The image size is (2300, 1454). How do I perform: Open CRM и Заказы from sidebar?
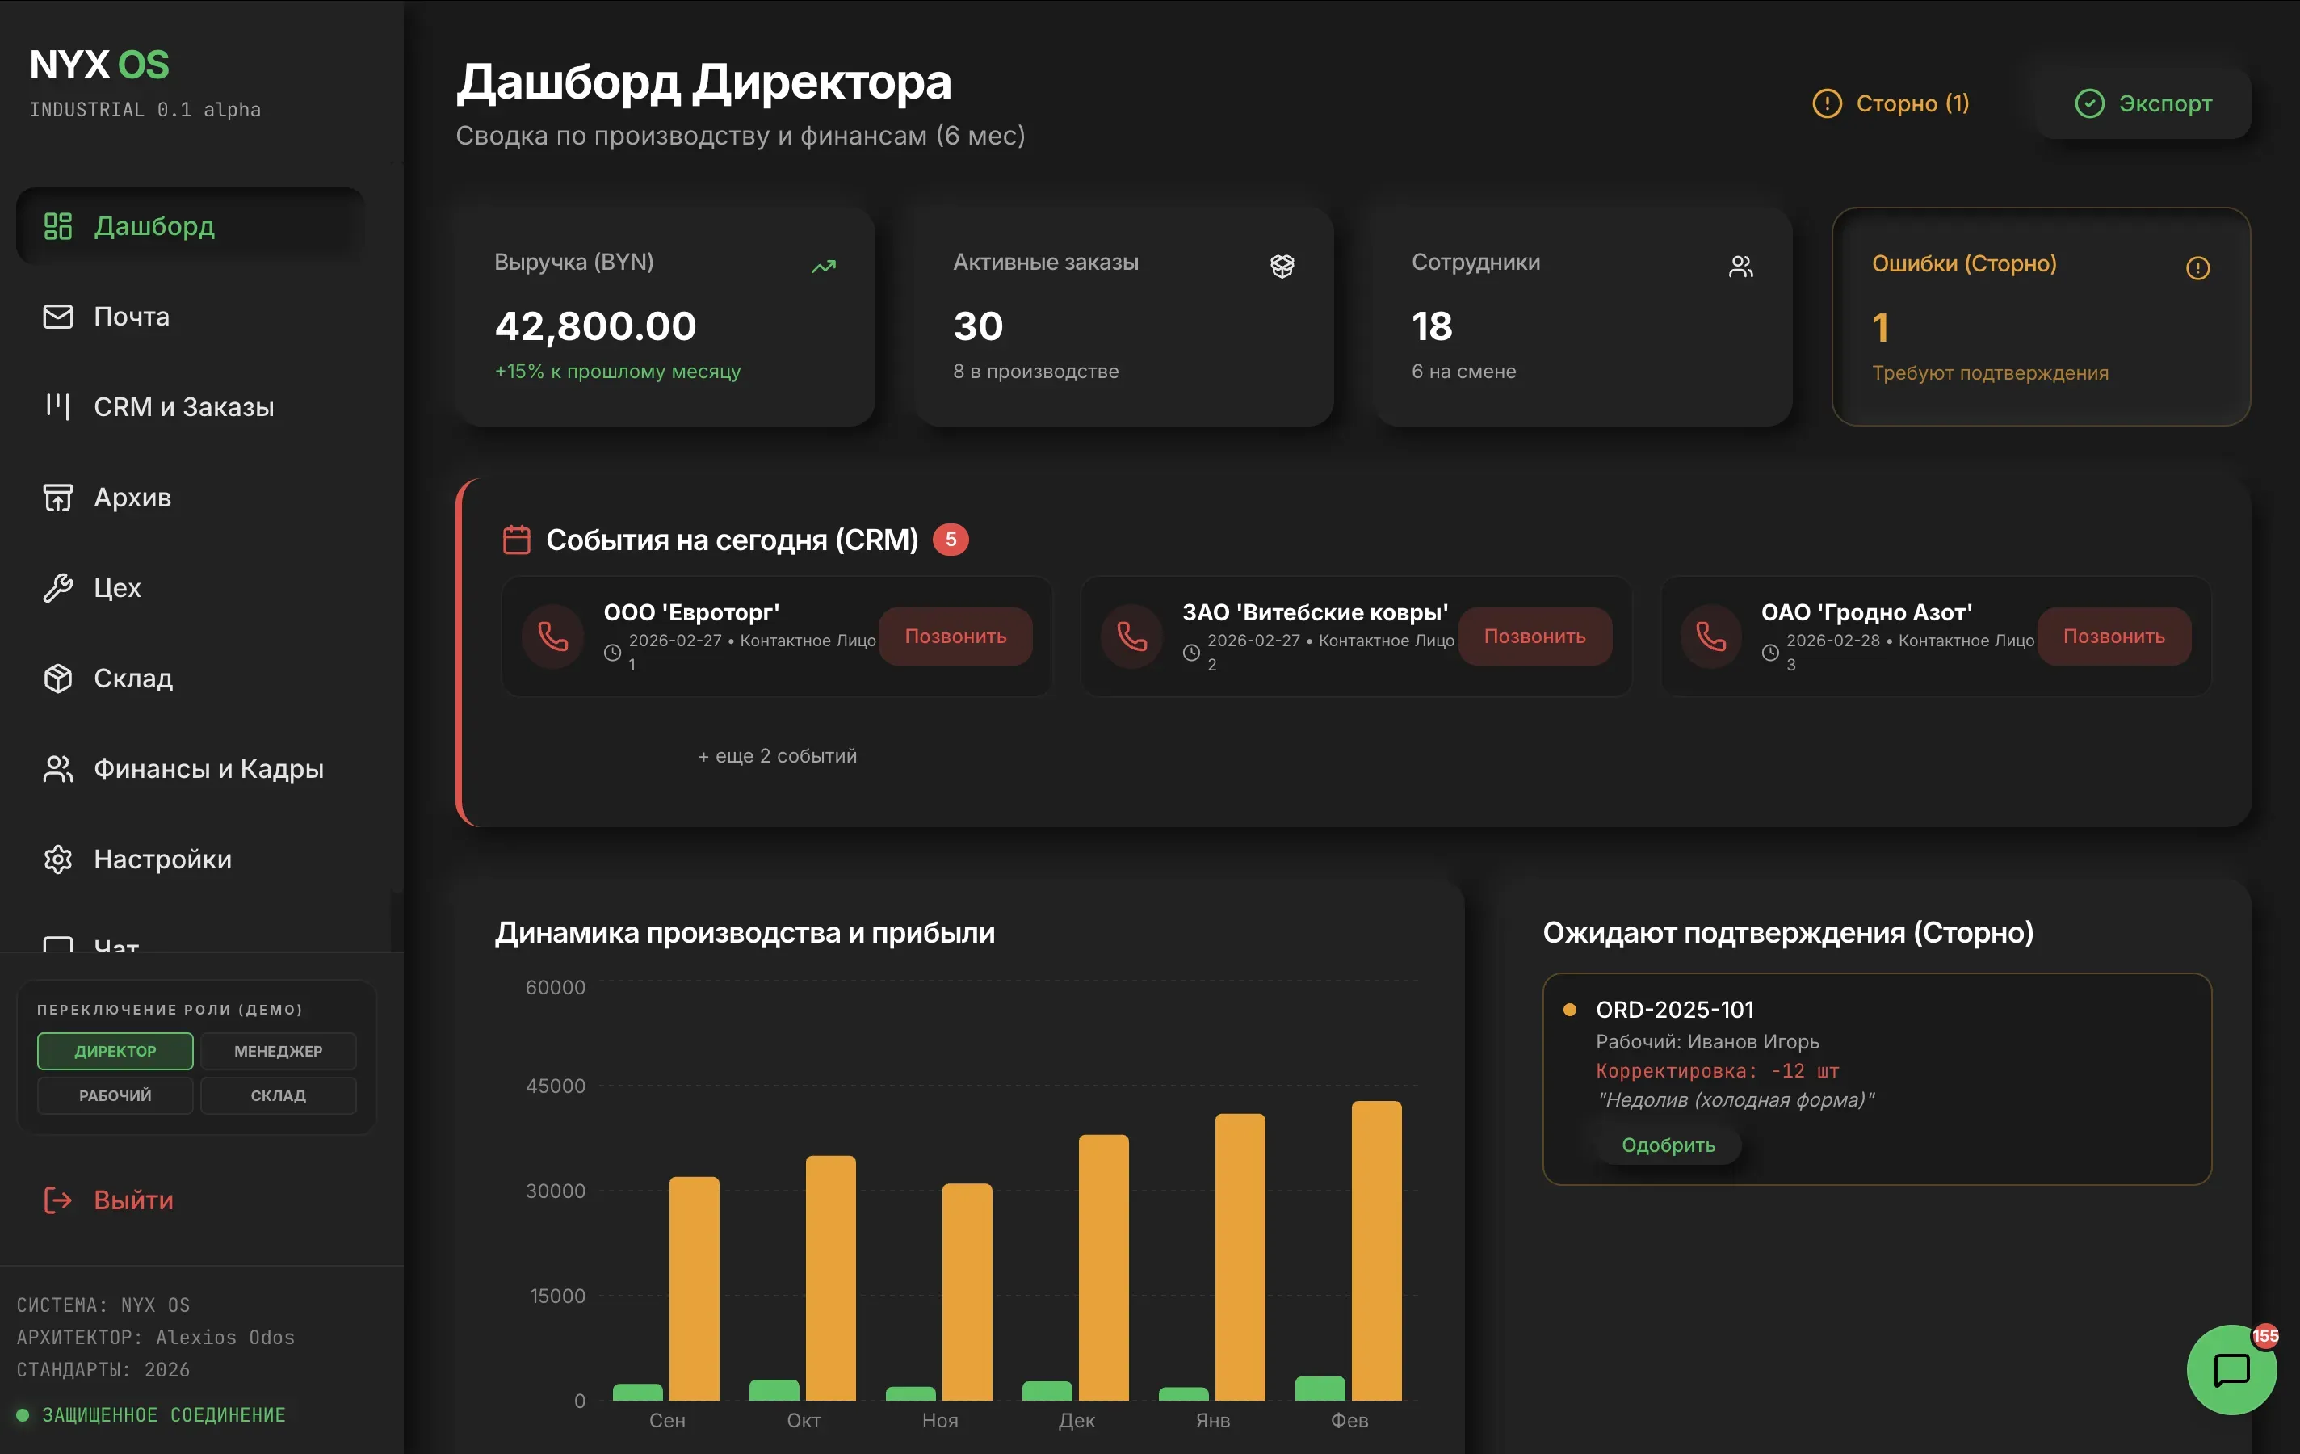tap(184, 406)
